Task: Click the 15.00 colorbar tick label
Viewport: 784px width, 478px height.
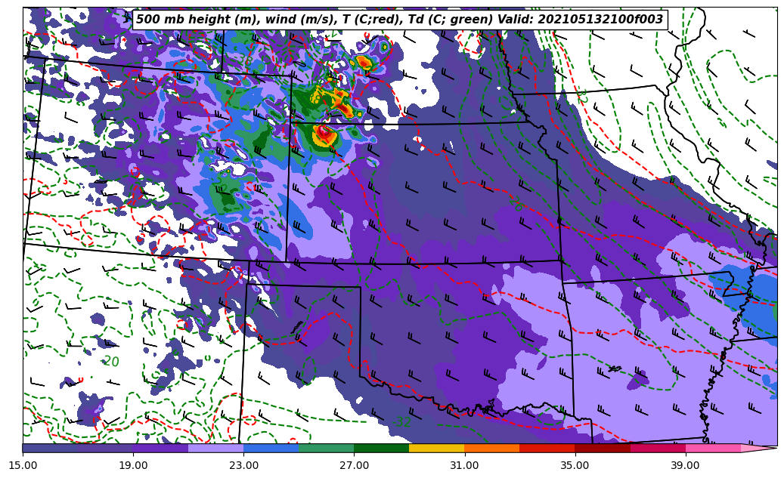Action: click(x=23, y=465)
